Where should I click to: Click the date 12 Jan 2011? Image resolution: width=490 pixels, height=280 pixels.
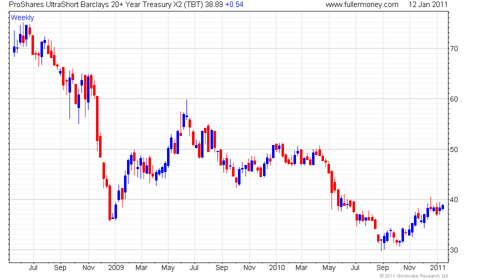[428, 4]
